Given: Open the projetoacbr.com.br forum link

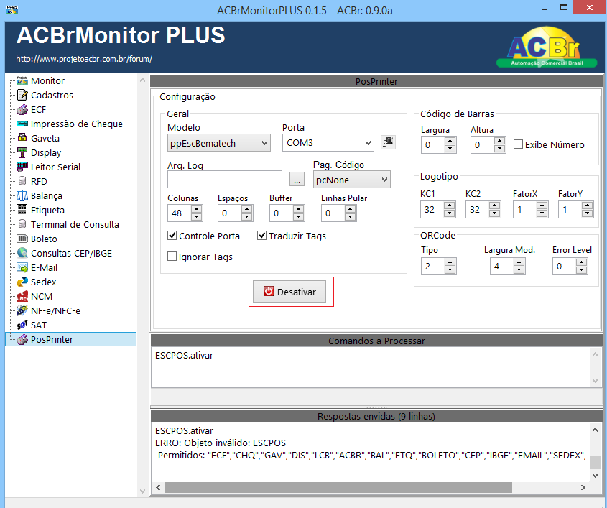Looking at the screenshot, I should pyautogui.click(x=84, y=59).
